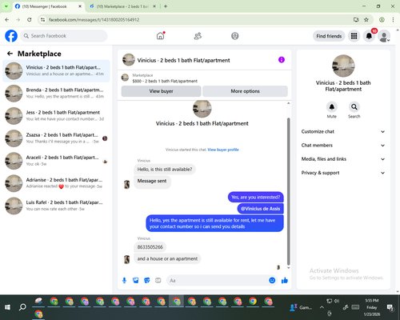This screenshot has height=320, width=400.
Task: Open the Luis Rafel conversation in the list
Action: (x=56, y=206)
